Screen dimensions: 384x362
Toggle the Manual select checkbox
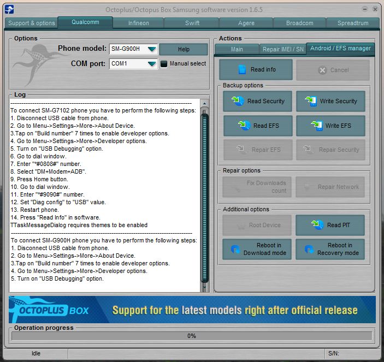(163, 64)
